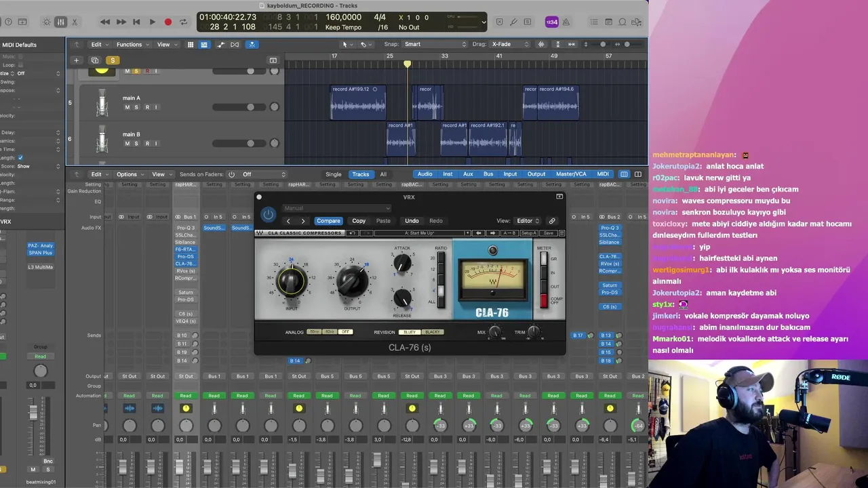This screenshot has width=868, height=488.
Task: Go to previous preset in plugin header
Action: pyautogui.click(x=289, y=221)
